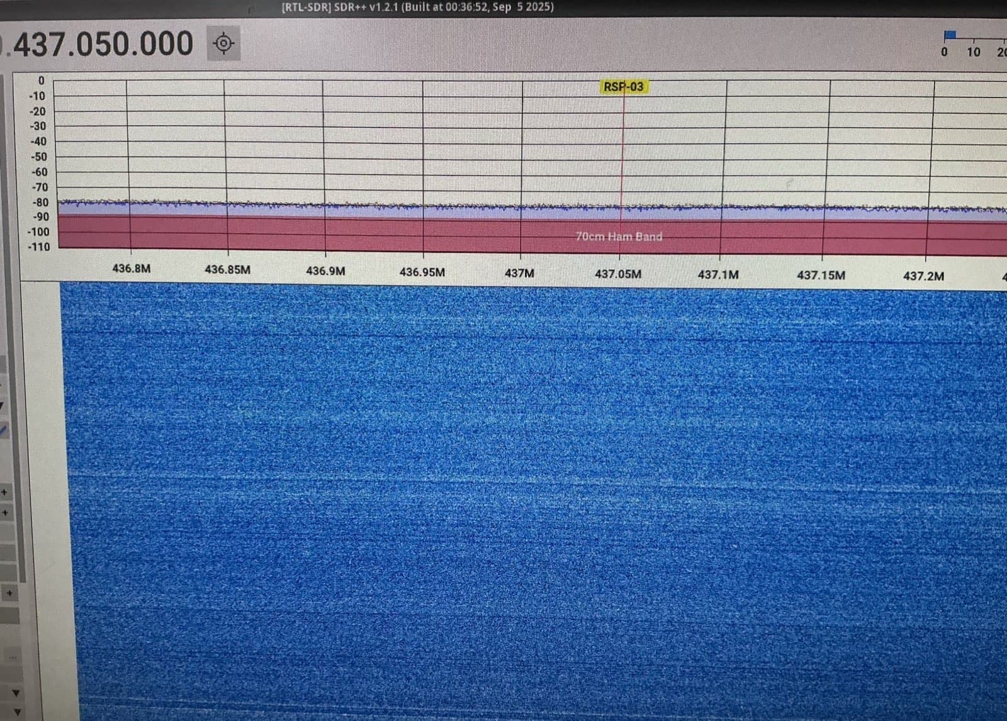Open the bottom-most dropdown arrow in side panel
Screen dimensions: 1007x721
click(x=17, y=712)
